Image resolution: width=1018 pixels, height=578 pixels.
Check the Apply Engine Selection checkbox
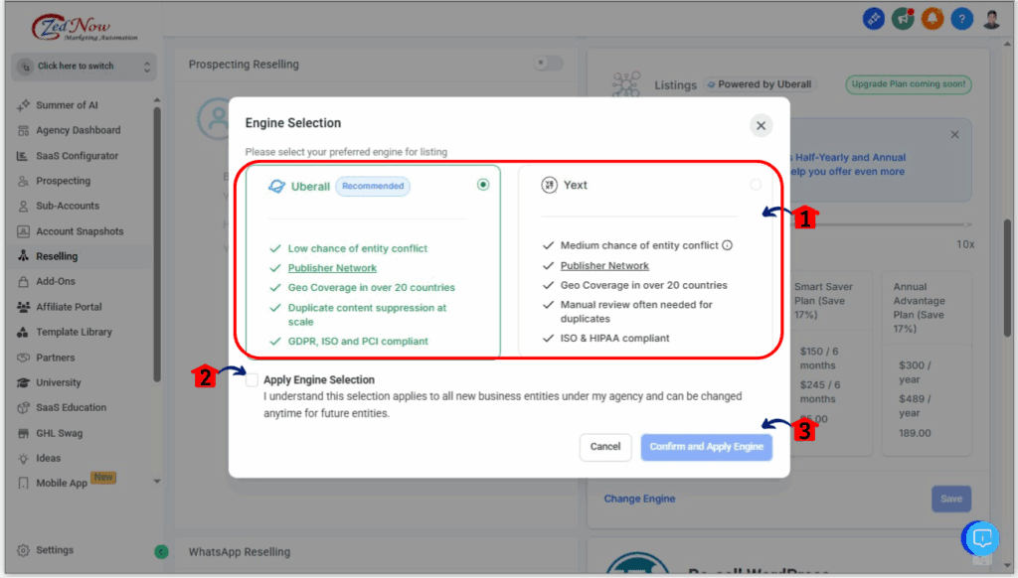252,380
